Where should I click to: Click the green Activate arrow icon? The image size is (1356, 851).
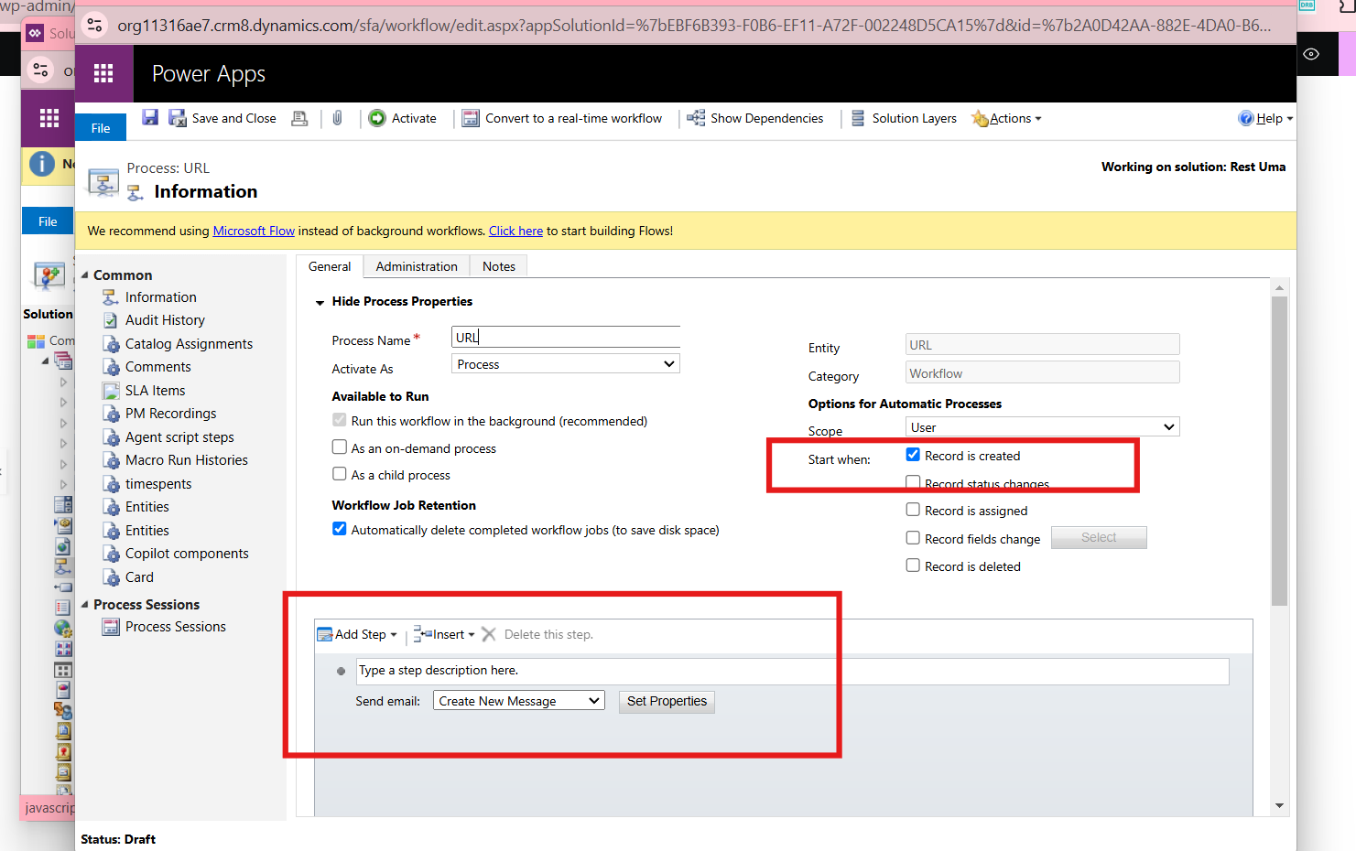coord(377,118)
